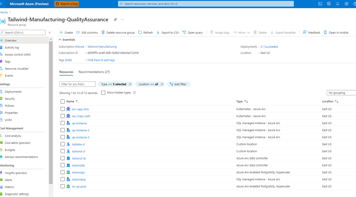Click the Home breadcrumb link

tap(4, 12)
